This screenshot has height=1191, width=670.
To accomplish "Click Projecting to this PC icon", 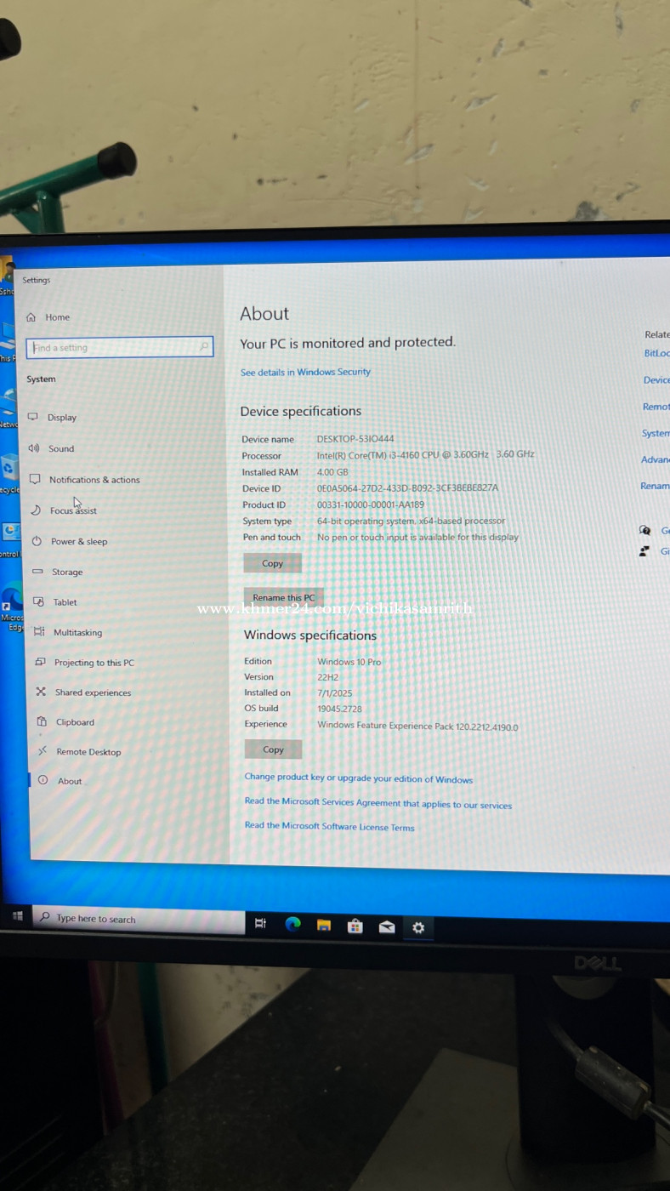I will [40, 662].
